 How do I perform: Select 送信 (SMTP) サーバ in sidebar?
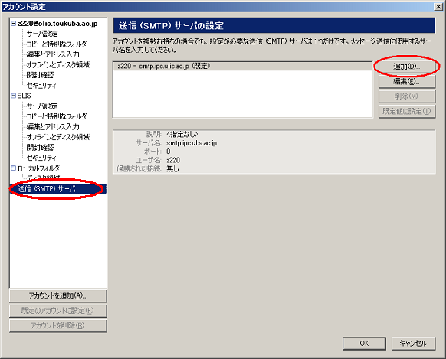pos(47,189)
